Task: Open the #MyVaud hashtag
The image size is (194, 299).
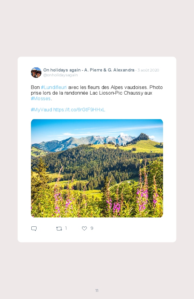Action: pos(41,109)
